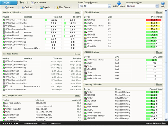Viewport: 168px width, 126px height.
Task: Click ATL37 device icon in Disk Utilization
Action: pyautogui.click(x=85, y=43)
